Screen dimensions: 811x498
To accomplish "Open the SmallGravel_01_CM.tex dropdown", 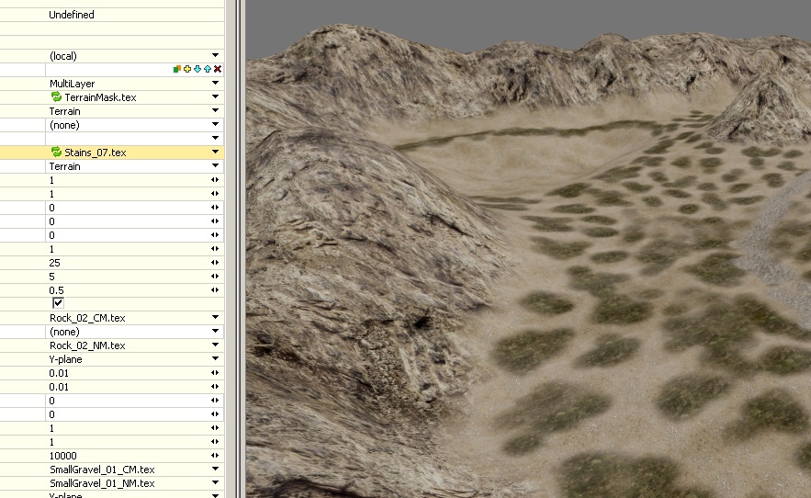I will [215, 469].
